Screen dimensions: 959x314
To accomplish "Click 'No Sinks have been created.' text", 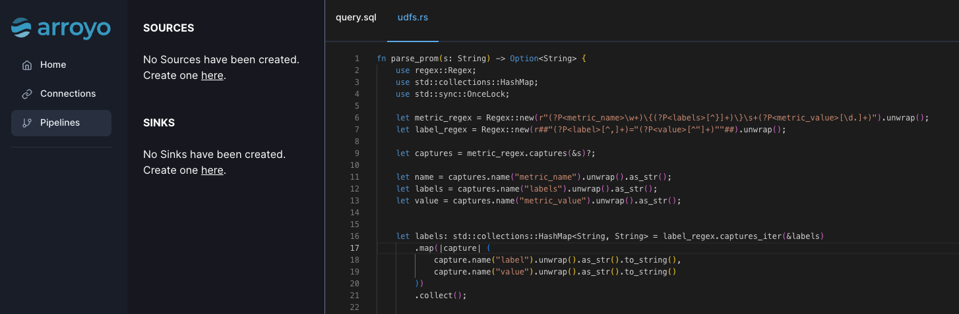I will pos(214,155).
